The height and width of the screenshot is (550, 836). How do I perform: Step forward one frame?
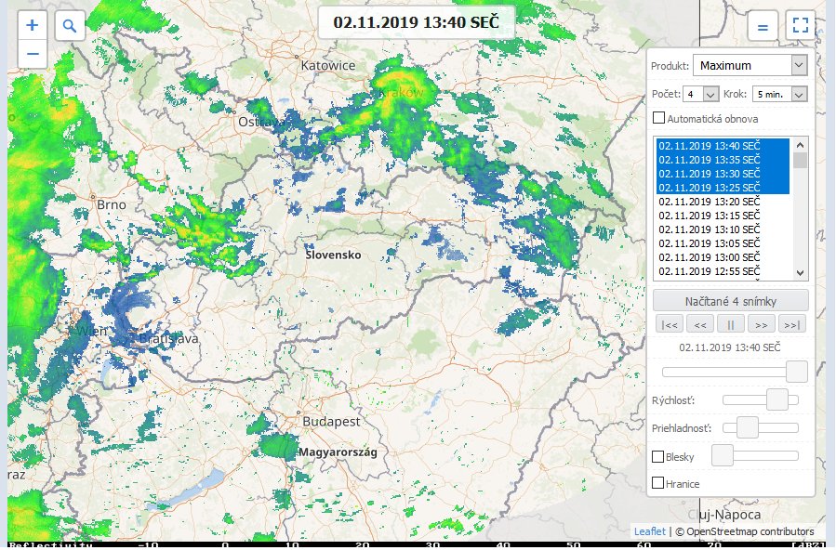(761, 324)
